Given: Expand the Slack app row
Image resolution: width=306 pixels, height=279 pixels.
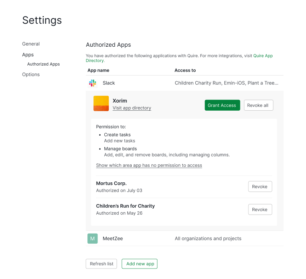Looking at the screenshot, I should click(185, 83).
